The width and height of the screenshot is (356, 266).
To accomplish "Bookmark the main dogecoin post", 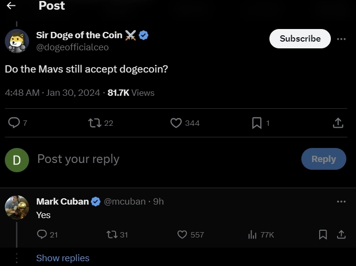I will (x=256, y=123).
